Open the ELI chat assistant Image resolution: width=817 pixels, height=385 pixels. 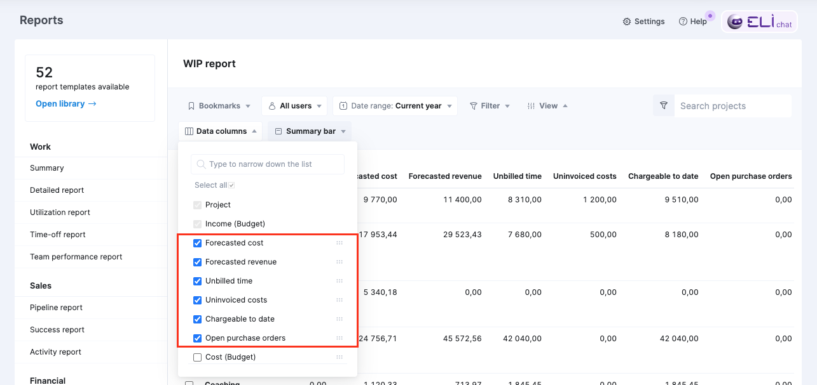tap(760, 22)
